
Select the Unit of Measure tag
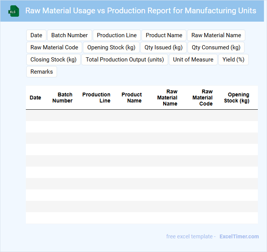click(x=193, y=60)
